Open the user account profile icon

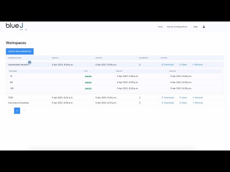[x=204, y=27]
